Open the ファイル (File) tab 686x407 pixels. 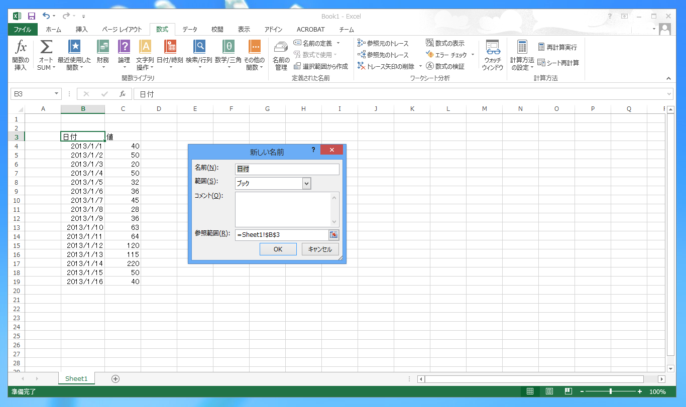[x=23, y=29]
